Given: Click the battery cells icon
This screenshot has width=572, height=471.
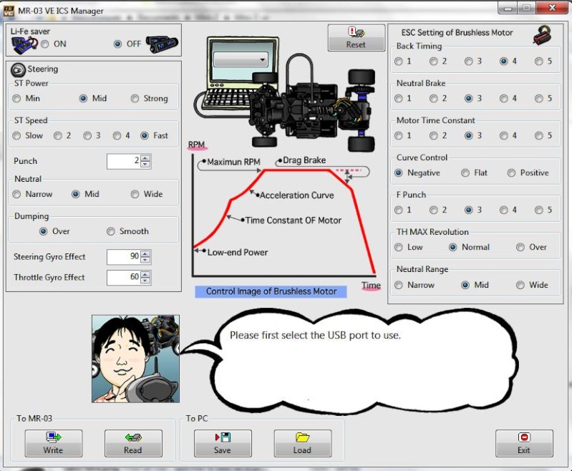Looking at the screenshot, I should (x=162, y=44).
